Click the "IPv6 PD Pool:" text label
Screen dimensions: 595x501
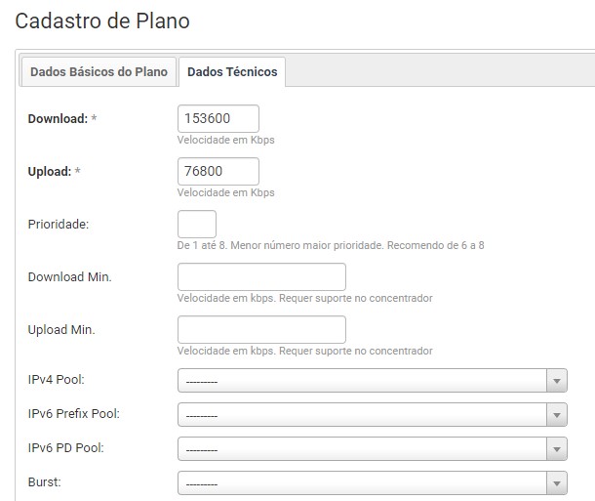tap(66, 448)
